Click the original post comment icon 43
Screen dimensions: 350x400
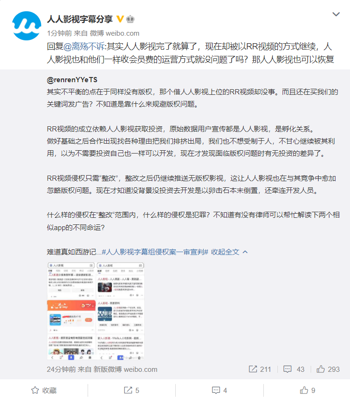pos(294,369)
